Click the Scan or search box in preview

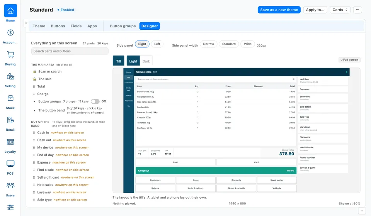[x=215, y=79]
